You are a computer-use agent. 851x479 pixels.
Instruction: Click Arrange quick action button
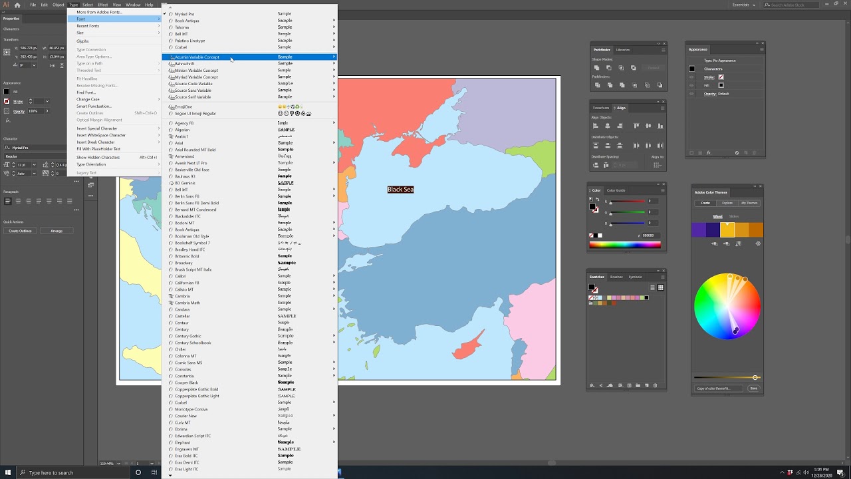(x=57, y=231)
